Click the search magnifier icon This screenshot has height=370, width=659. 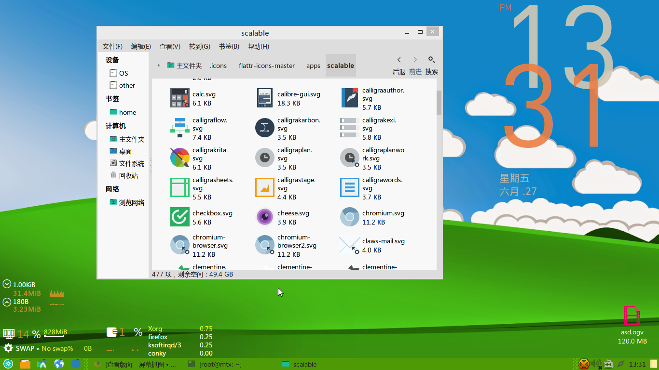[432, 60]
